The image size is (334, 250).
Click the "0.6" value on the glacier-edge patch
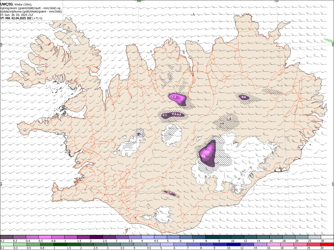(207, 152)
